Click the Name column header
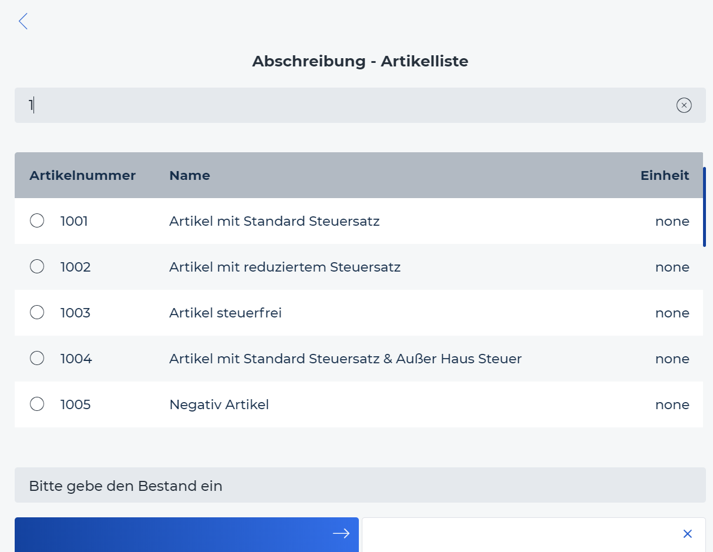This screenshot has width=713, height=552. 190,175
